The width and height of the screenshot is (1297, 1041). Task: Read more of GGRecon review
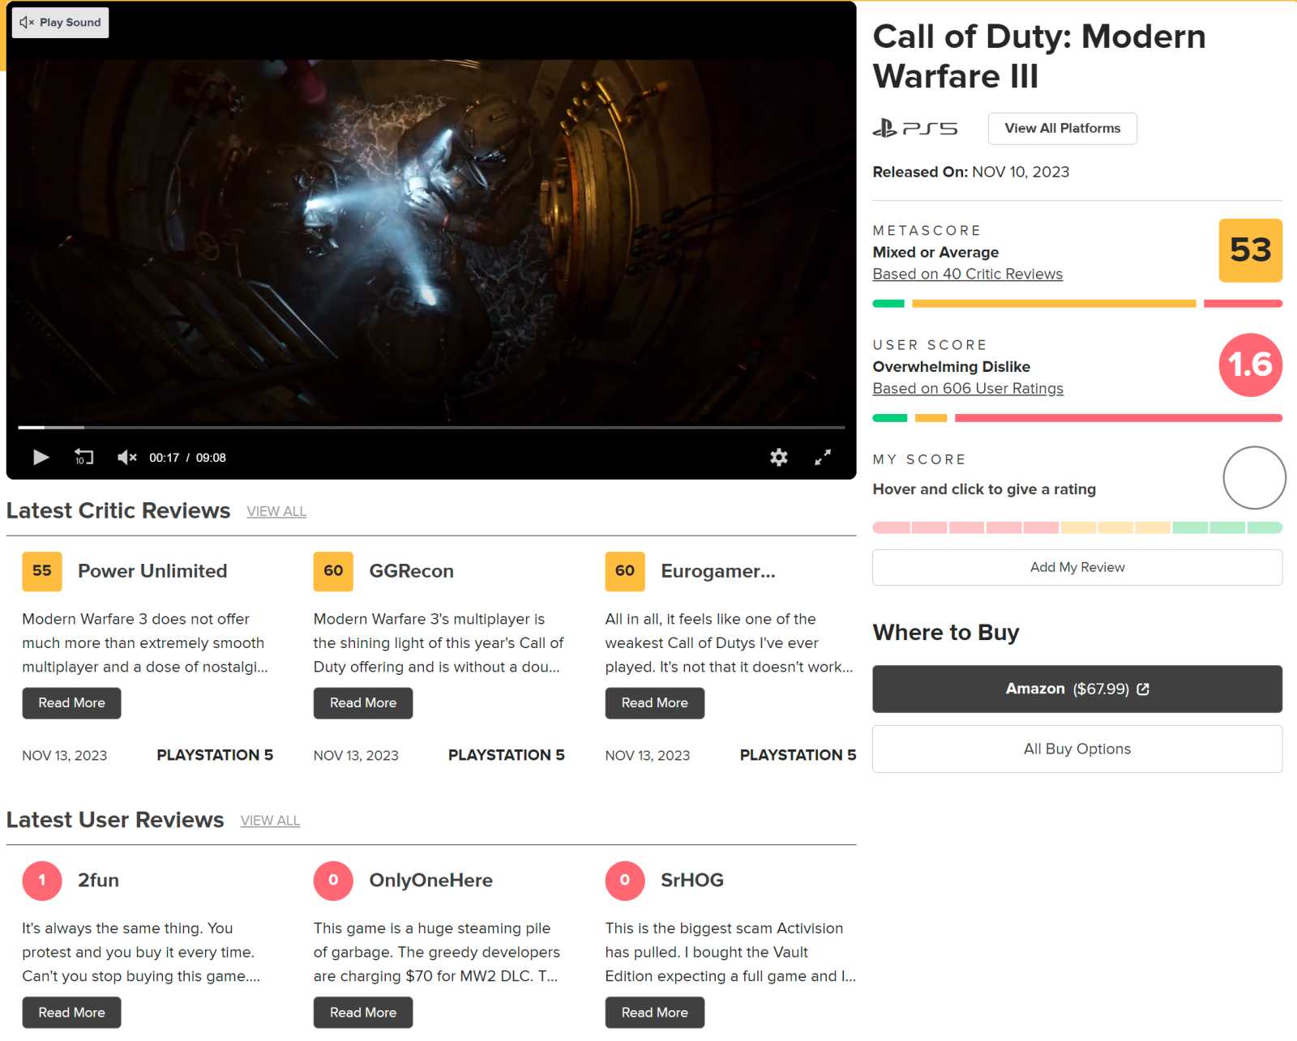point(363,703)
